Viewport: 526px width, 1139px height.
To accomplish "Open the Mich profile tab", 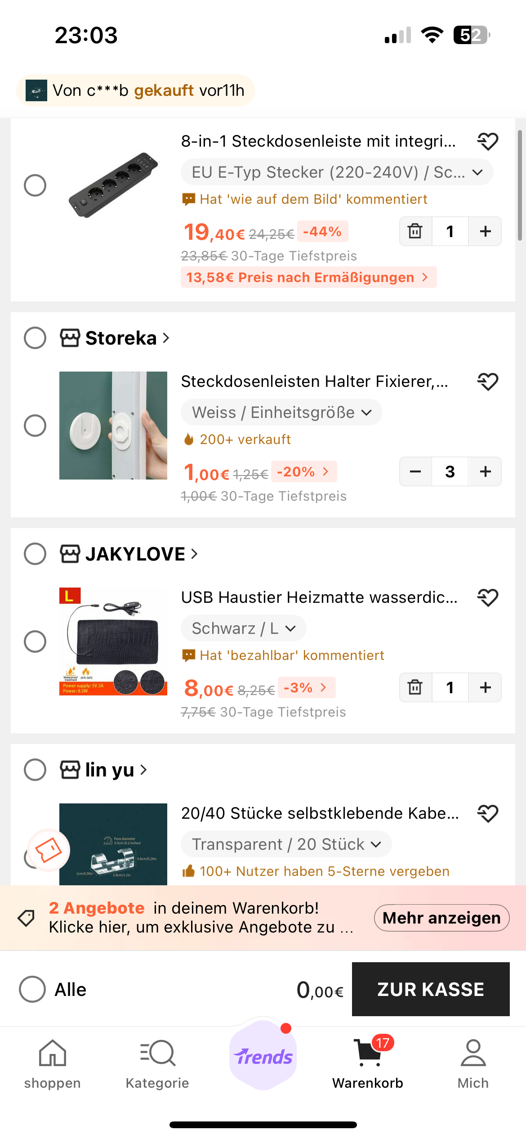I will tap(473, 1063).
